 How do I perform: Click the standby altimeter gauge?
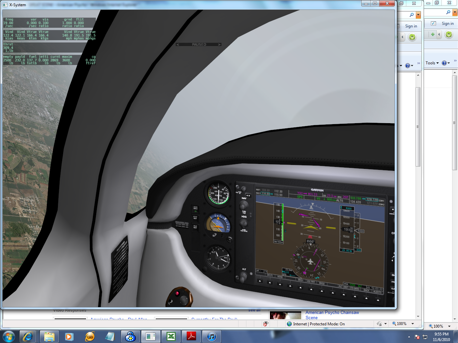pyautogui.click(x=218, y=258)
